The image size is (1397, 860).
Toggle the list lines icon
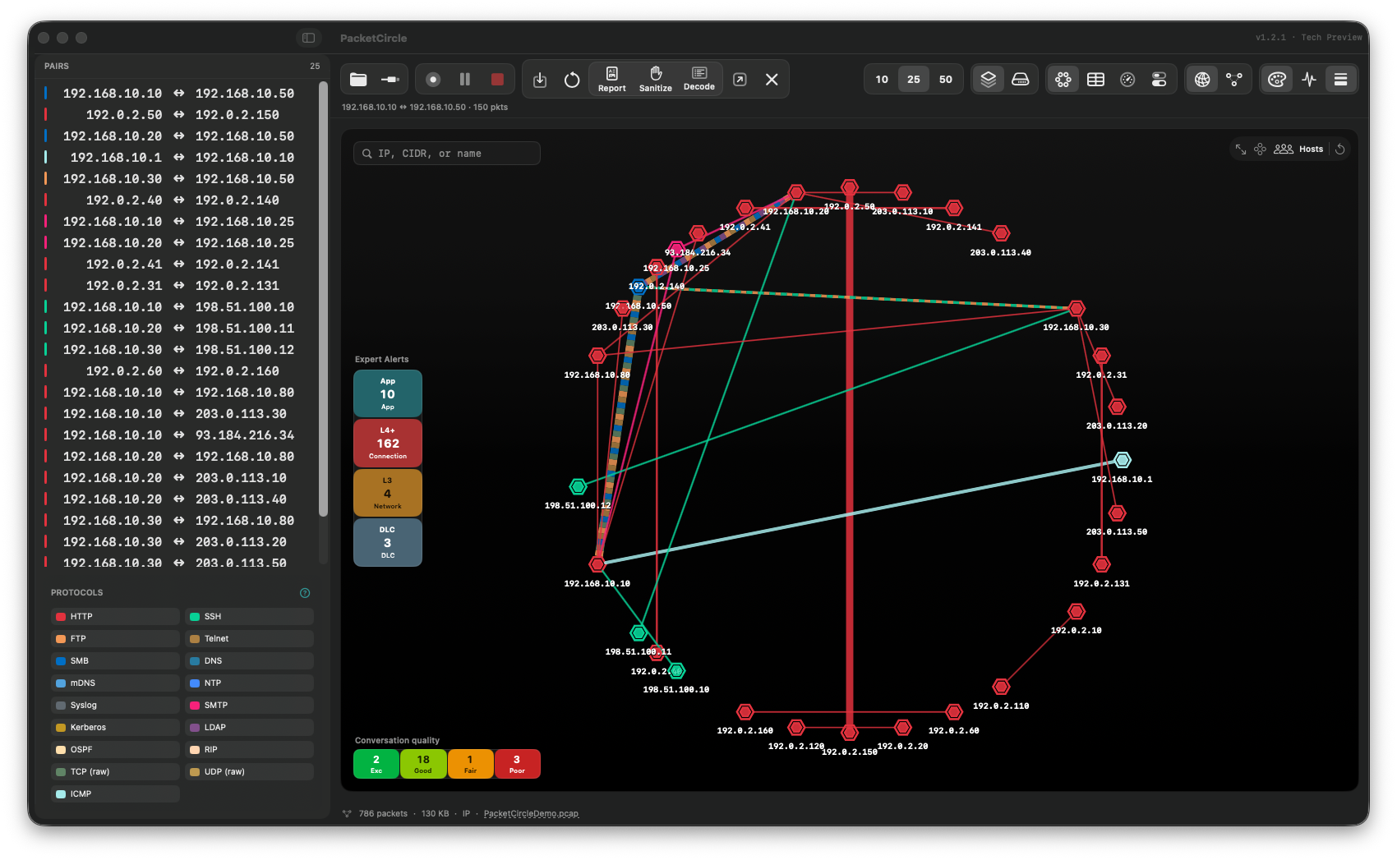(x=1341, y=80)
